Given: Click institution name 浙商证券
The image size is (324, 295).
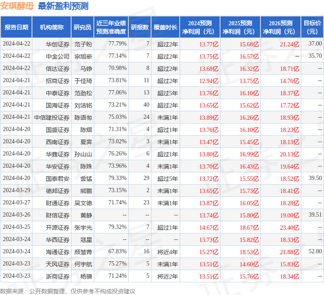Looking at the screenshot, I should 58,276.
